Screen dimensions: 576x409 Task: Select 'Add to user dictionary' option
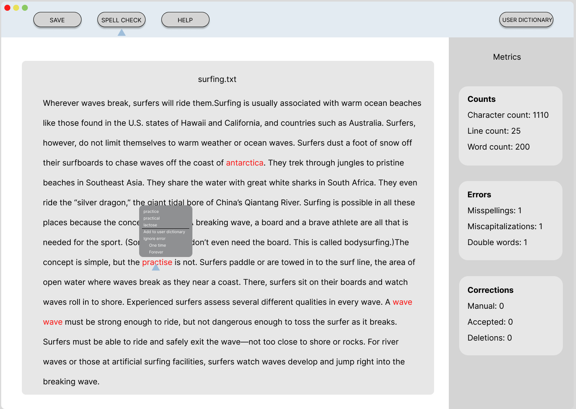(164, 232)
